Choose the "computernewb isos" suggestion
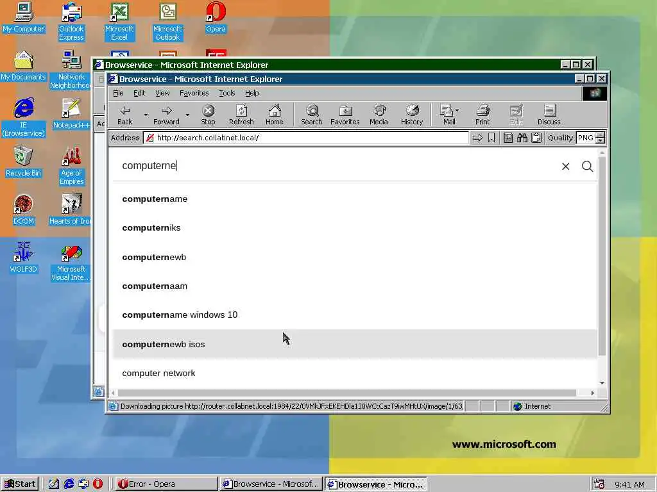 [x=354, y=344]
